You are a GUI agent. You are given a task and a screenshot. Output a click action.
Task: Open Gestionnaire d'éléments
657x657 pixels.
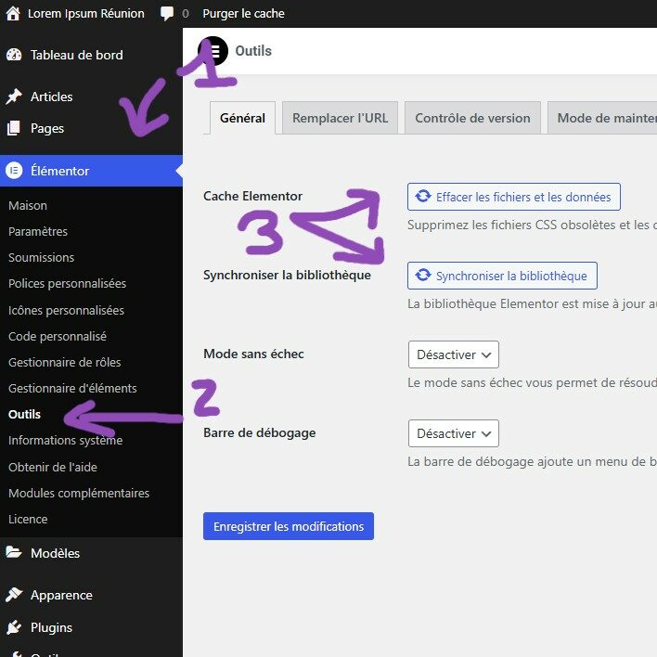(72, 389)
